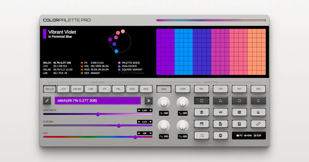This screenshot has width=309, height=162.
Task: Click the Hue slider handle
Action: click(135, 137)
